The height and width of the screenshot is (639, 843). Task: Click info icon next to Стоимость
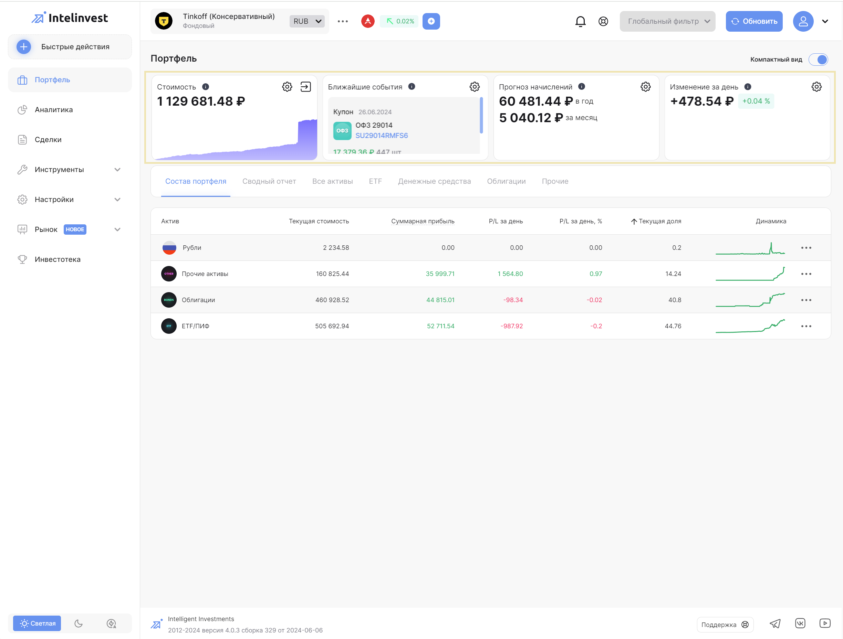(206, 87)
